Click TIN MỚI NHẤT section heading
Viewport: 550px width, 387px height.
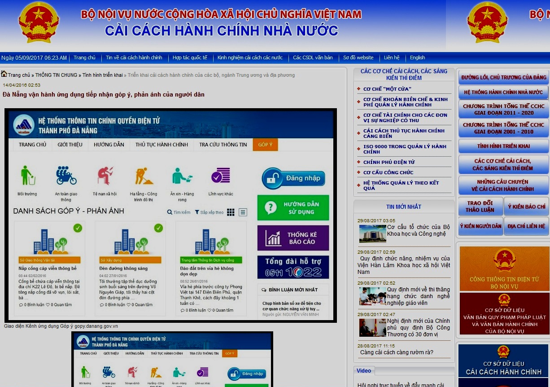(x=404, y=207)
